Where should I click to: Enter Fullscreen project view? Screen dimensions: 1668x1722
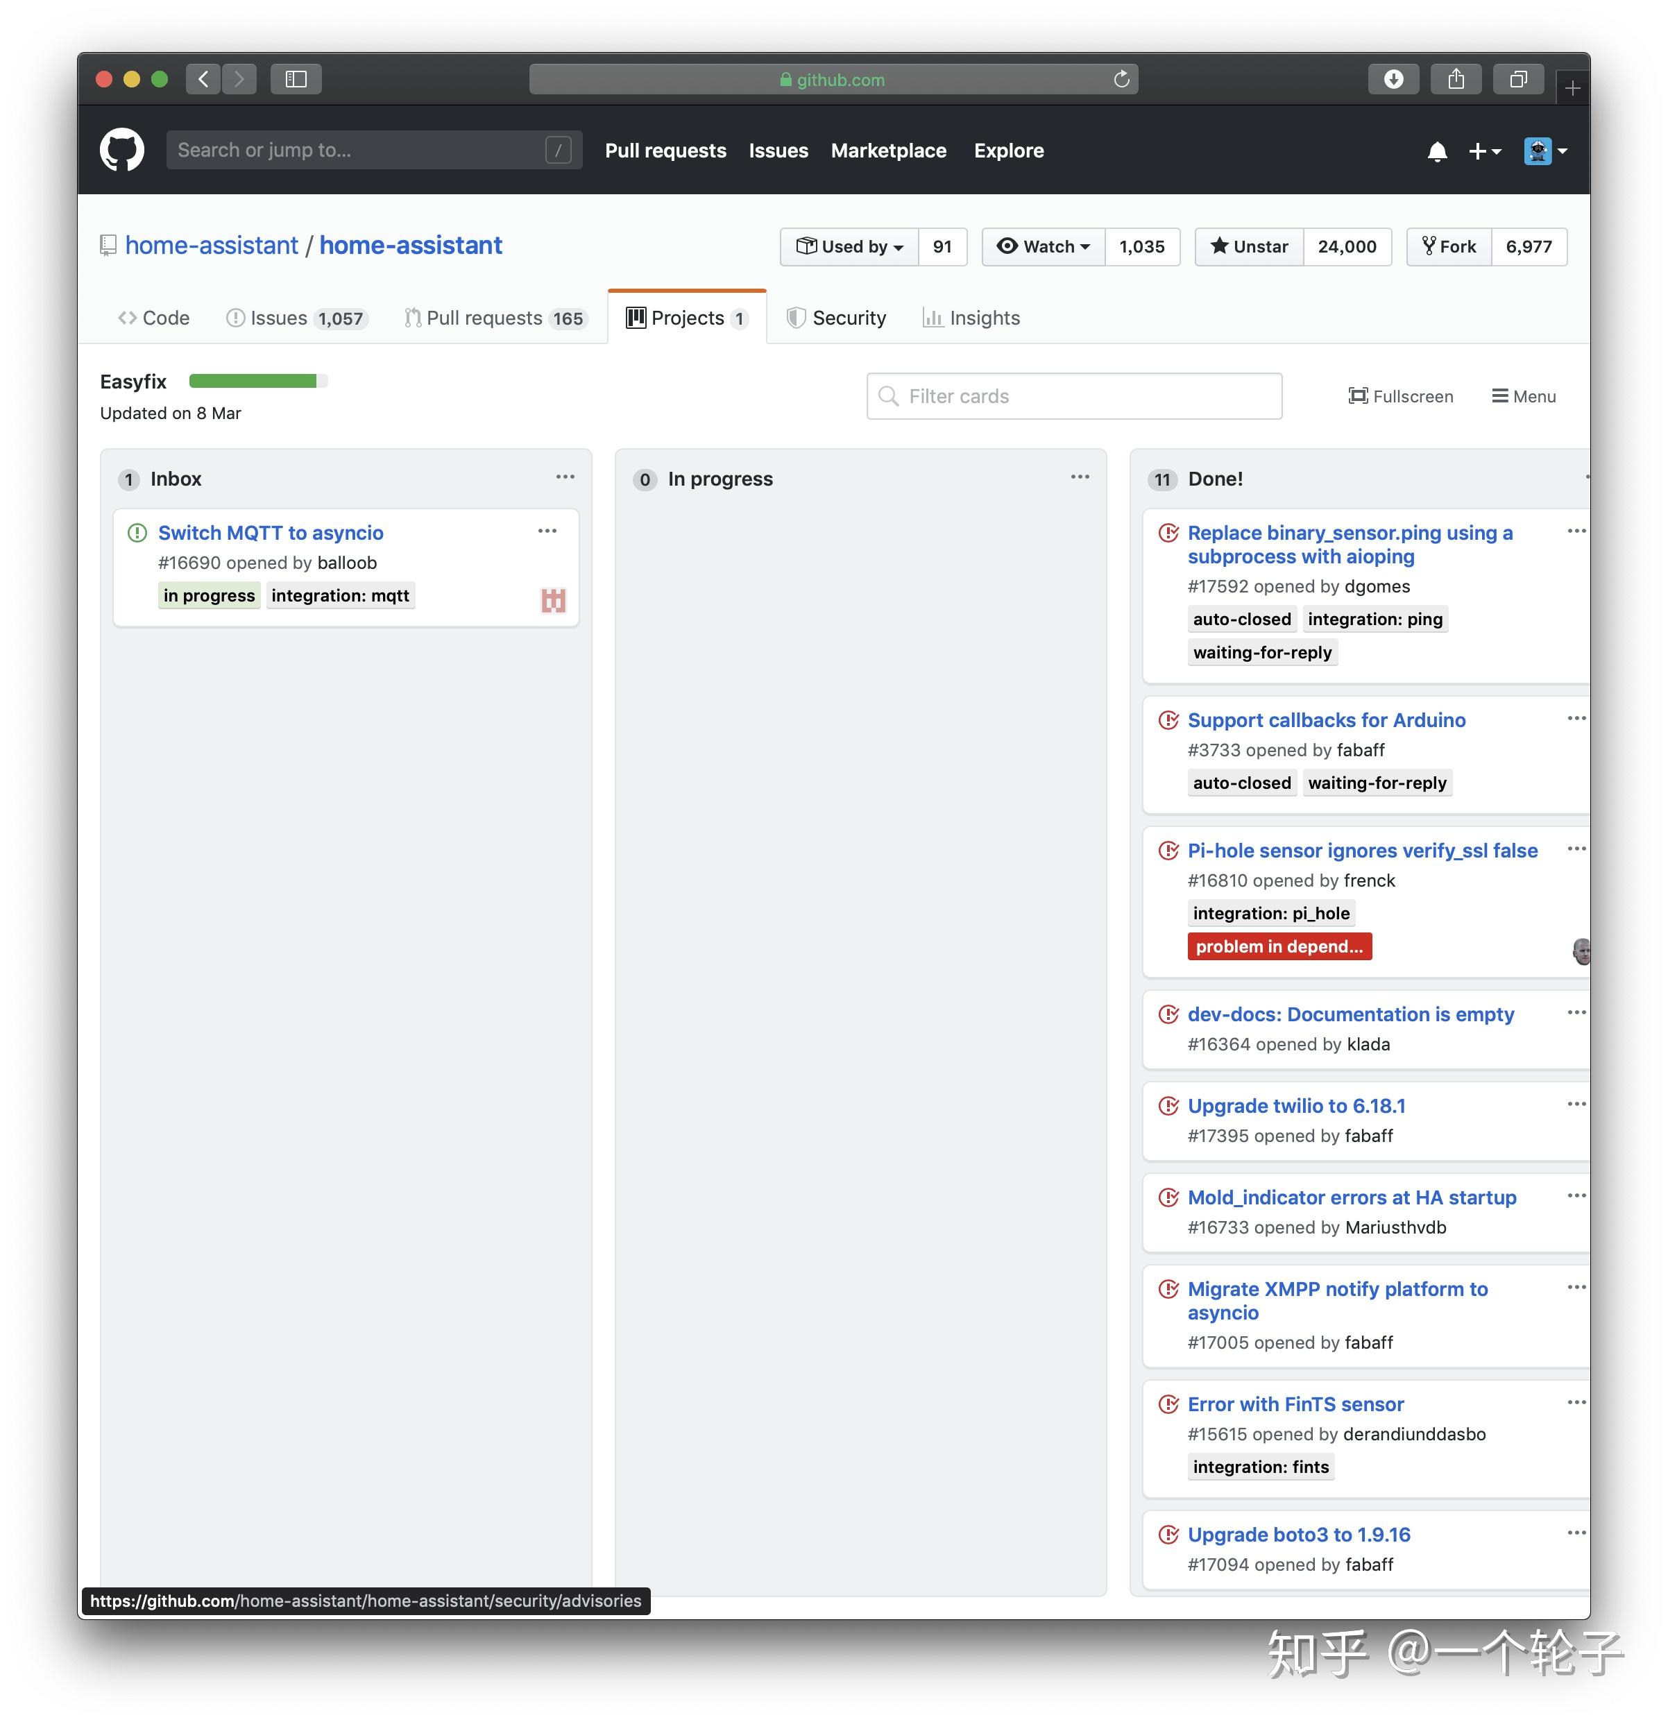[x=1401, y=396]
